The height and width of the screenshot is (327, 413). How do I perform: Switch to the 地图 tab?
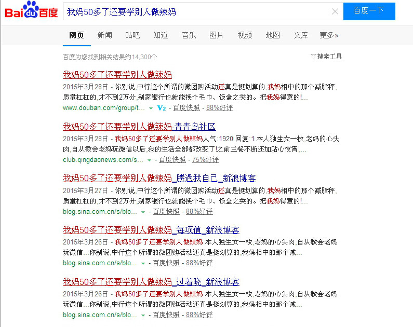coord(273,35)
